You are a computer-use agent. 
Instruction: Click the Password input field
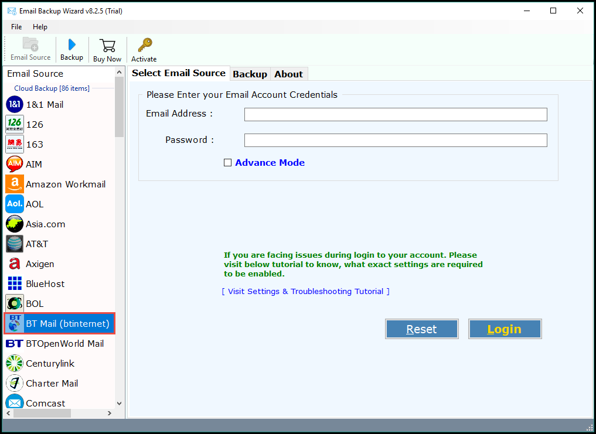click(396, 140)
